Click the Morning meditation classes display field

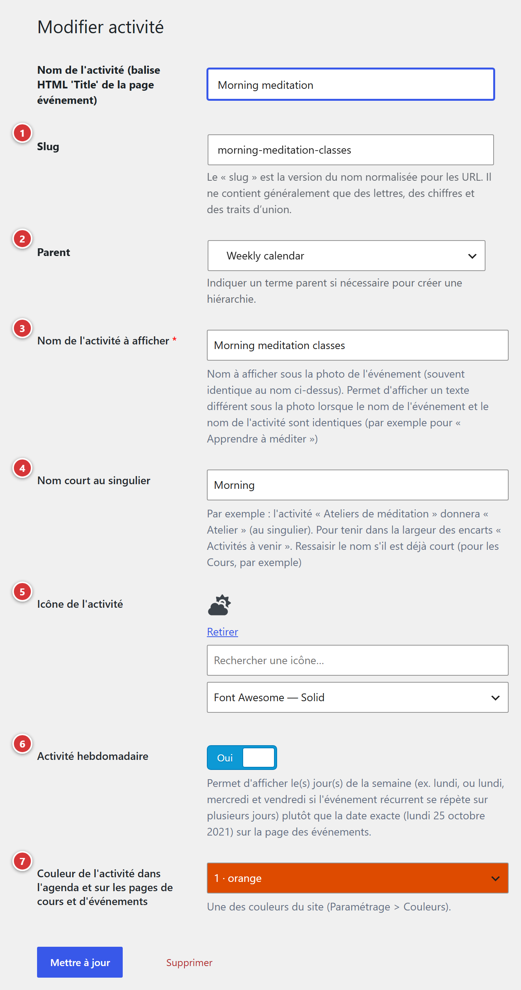pyautogui.click(x=357, y=345)
